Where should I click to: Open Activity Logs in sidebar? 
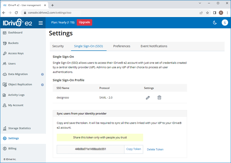[16, 95]
